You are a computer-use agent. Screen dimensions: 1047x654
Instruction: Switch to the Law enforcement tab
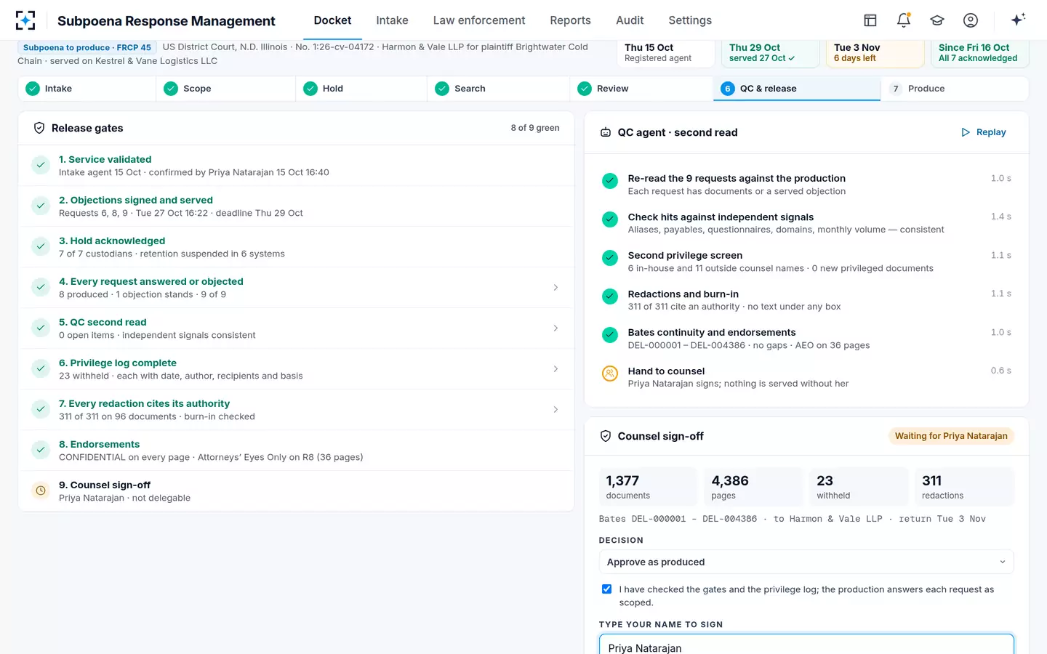[x=479, y=20]
